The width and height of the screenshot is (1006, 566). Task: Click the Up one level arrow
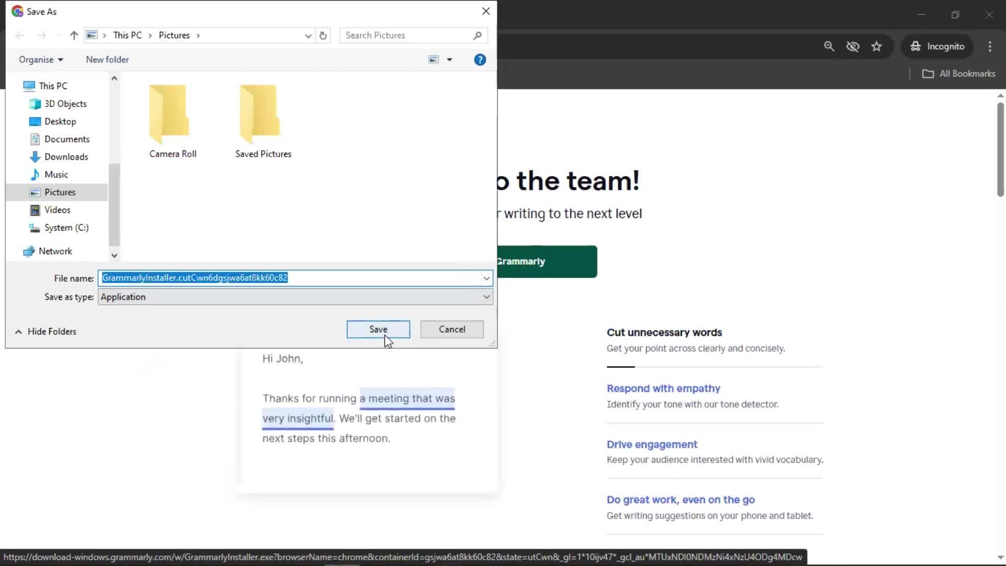pyautogui.click(x=74, y=35)
